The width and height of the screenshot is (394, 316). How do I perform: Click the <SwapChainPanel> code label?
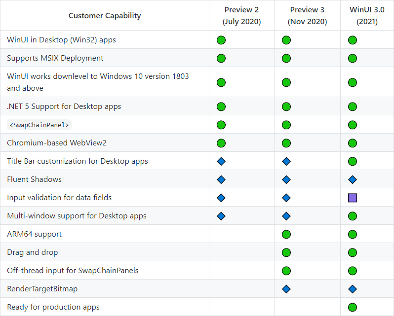pos(39,125)
